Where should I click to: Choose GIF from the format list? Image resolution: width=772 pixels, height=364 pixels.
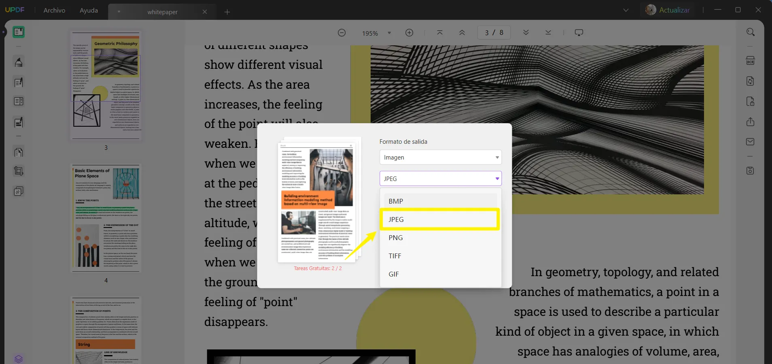point(441,274)
